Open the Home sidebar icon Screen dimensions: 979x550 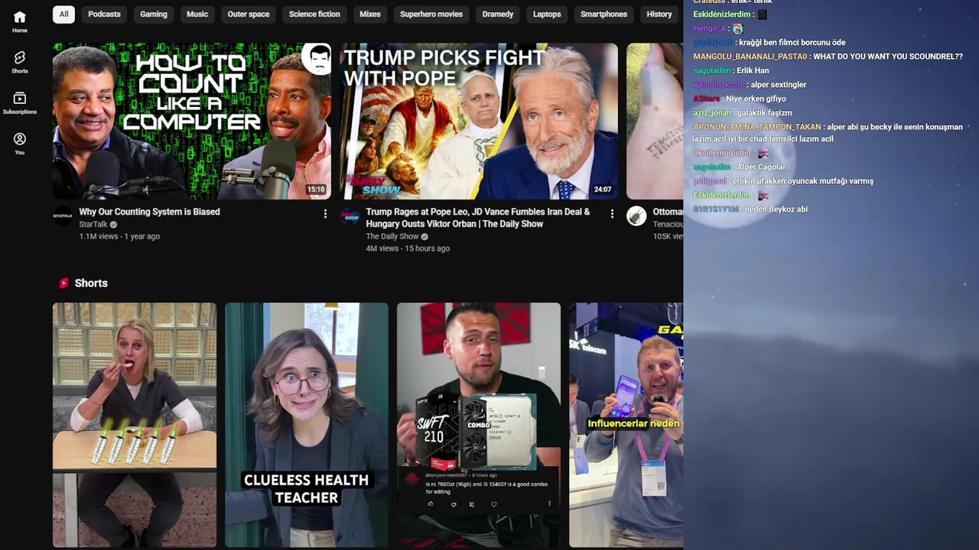click(x=20, y=21)
